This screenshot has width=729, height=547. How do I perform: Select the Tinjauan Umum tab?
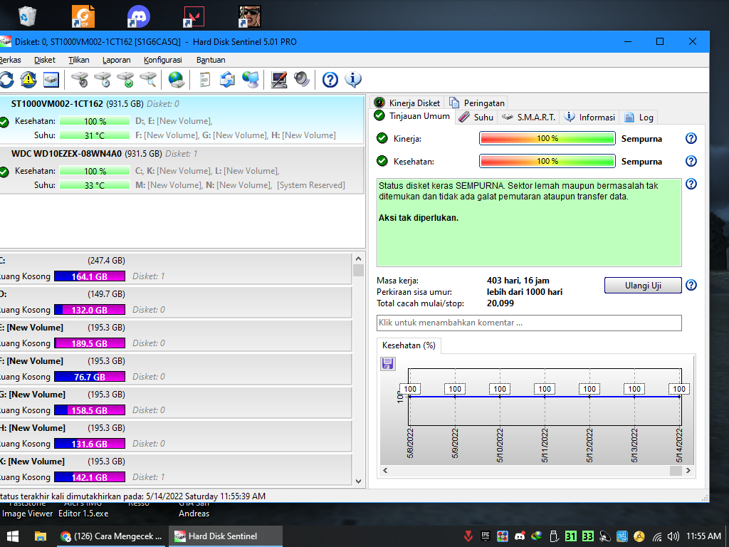(412, 116)
